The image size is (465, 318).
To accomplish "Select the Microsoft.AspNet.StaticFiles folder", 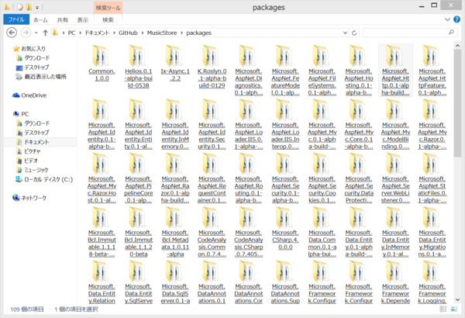I will (432, 178).
